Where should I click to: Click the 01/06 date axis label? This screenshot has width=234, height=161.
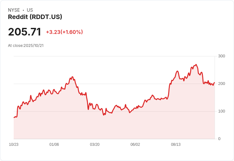coord(54,144)
